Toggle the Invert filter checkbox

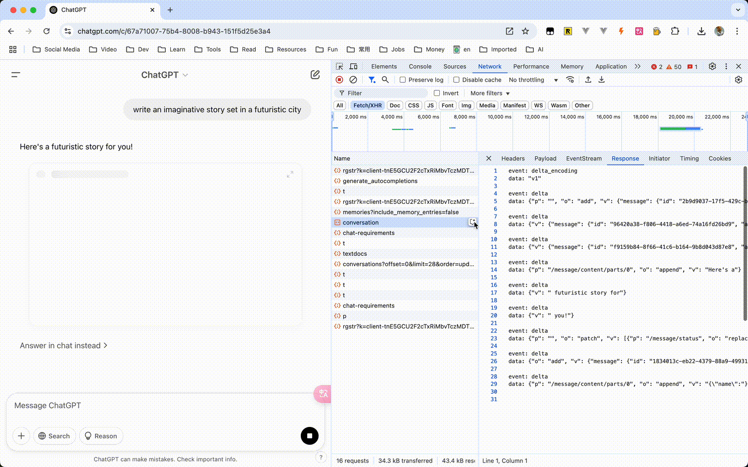(437, 93)
